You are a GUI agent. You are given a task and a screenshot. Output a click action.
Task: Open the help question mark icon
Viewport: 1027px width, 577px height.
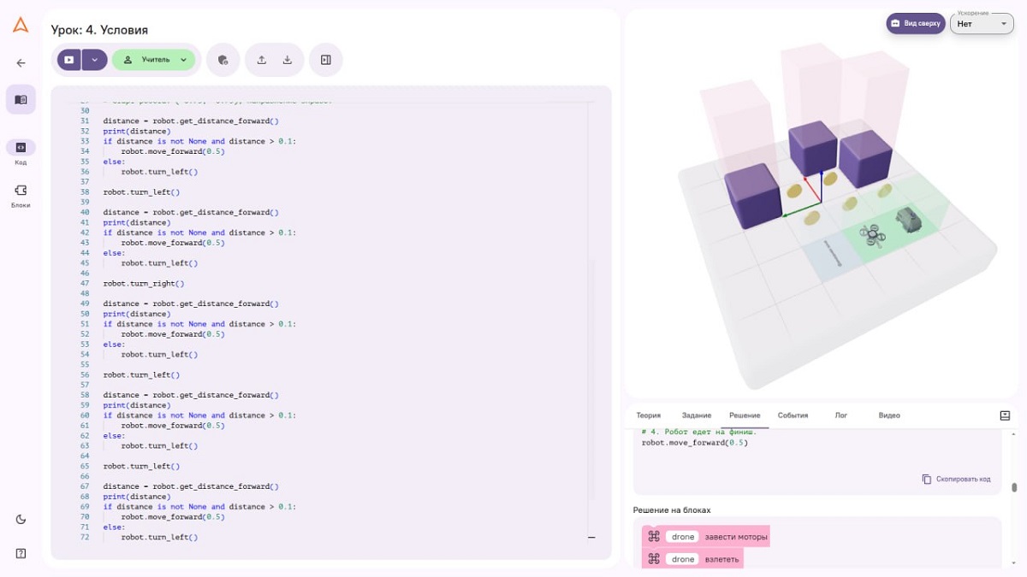point(21,553)
